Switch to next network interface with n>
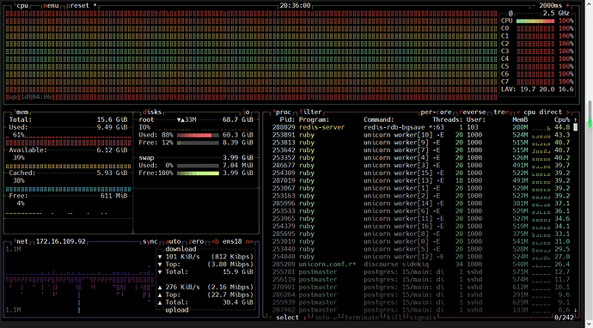The image size is (593, 328). click(249, 241)
